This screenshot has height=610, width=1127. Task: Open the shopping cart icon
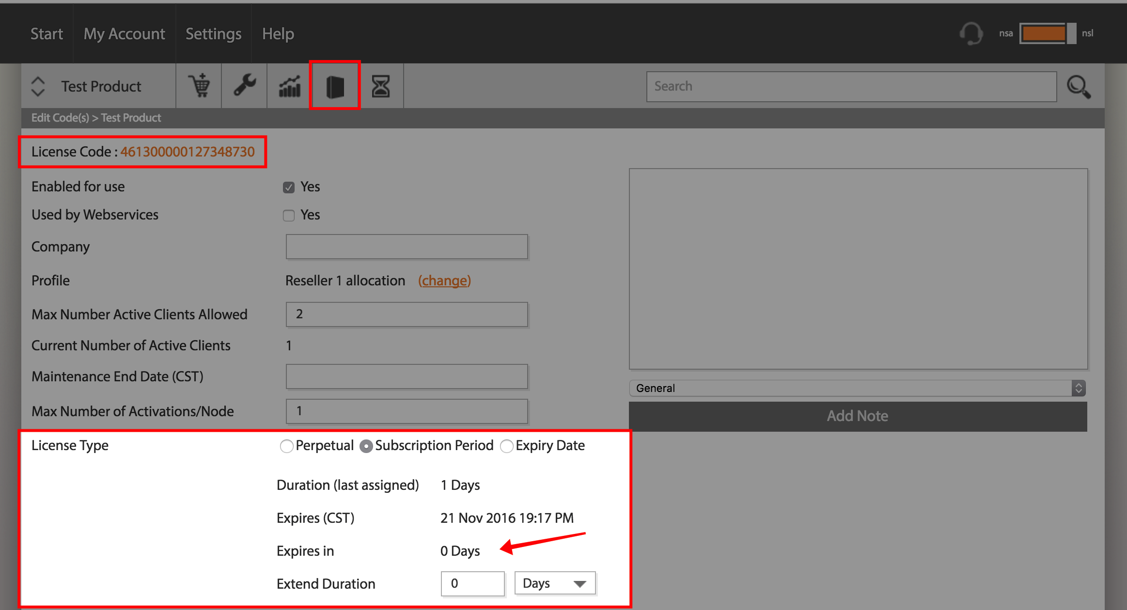pos(199,86)
